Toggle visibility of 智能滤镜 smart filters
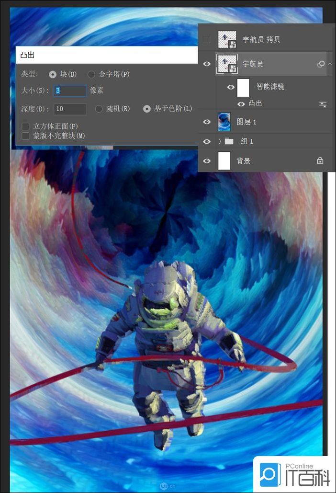 (x=231, y=87)
